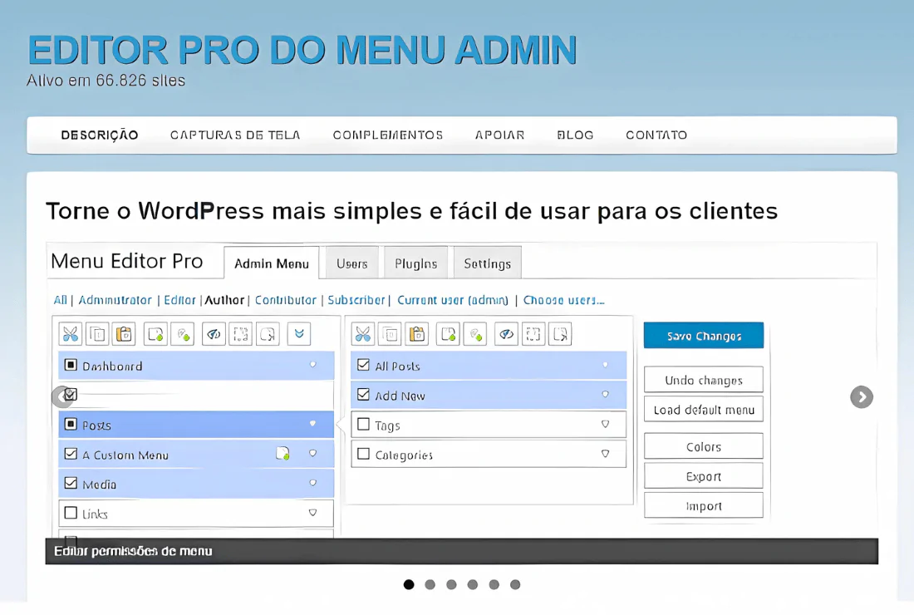This screenshot has width=914, height=615.
Task: Click the dashed-square icon in the submenu toolbar
Action: [x=533, y=334]
